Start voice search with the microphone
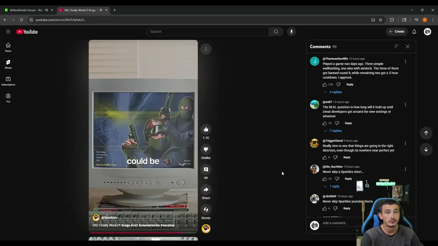The width and height of the screenshot is (438, 246). (x=292, y=31)
